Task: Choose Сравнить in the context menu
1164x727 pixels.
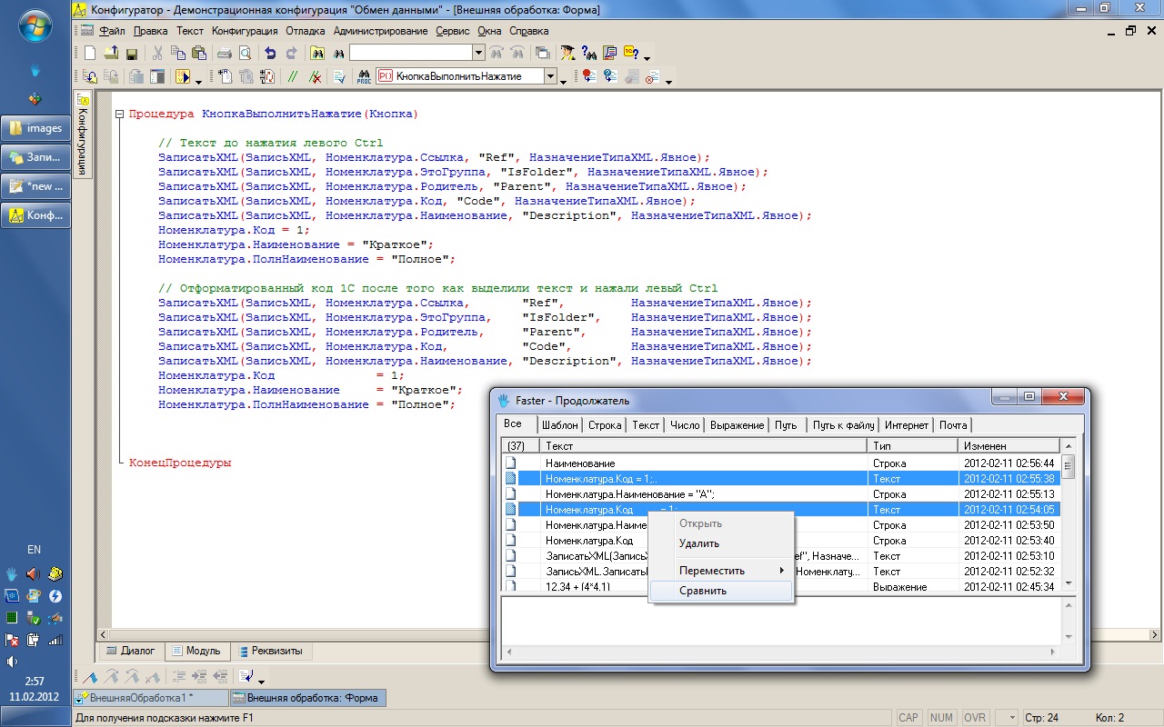Action: pos(703,591)
